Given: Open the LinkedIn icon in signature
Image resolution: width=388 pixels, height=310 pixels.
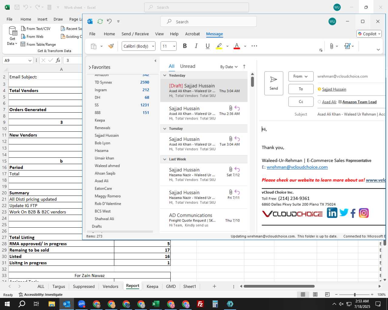Looking at the screenshot, I should [x=332, y=213].
